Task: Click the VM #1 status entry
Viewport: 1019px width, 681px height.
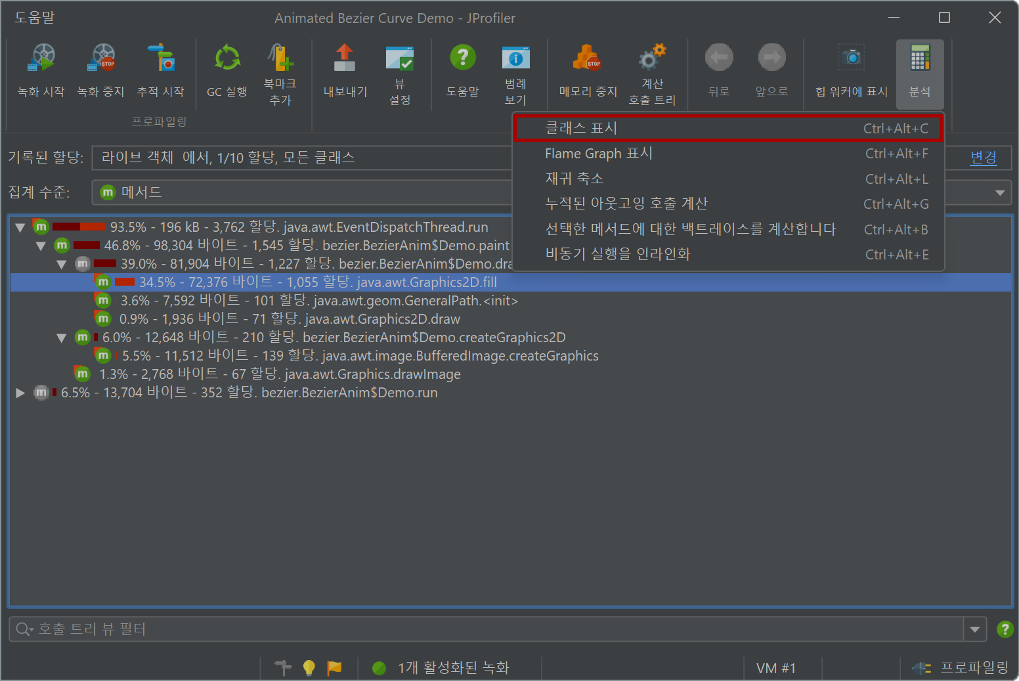Action: [x=776, y=668]
